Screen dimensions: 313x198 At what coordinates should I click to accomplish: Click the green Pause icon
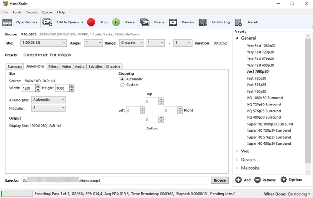(116, 22)
